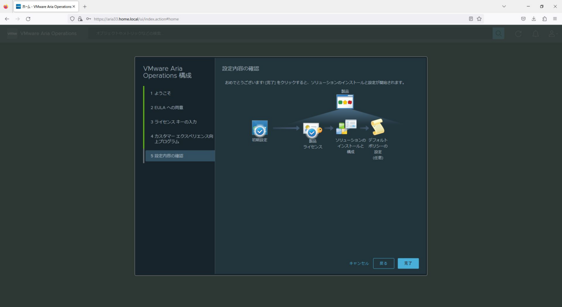Open notifications bell in Aria header

[x=535, y=34]
